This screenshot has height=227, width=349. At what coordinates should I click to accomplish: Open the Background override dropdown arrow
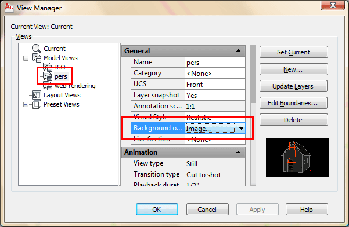pyautogui.click(x=241, y=128)
